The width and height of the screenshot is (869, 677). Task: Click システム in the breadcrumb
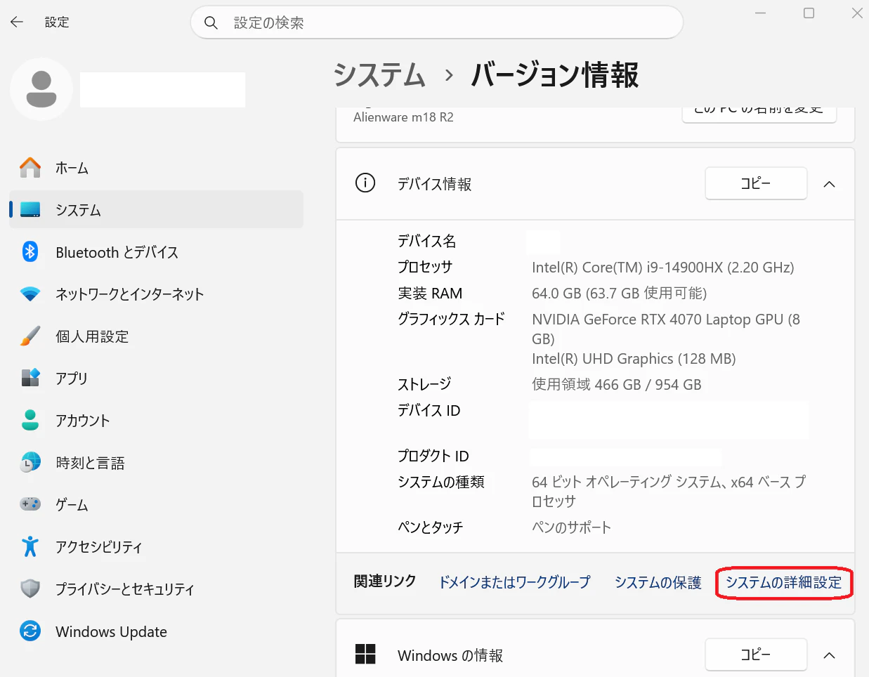click(x=379, y=74)
